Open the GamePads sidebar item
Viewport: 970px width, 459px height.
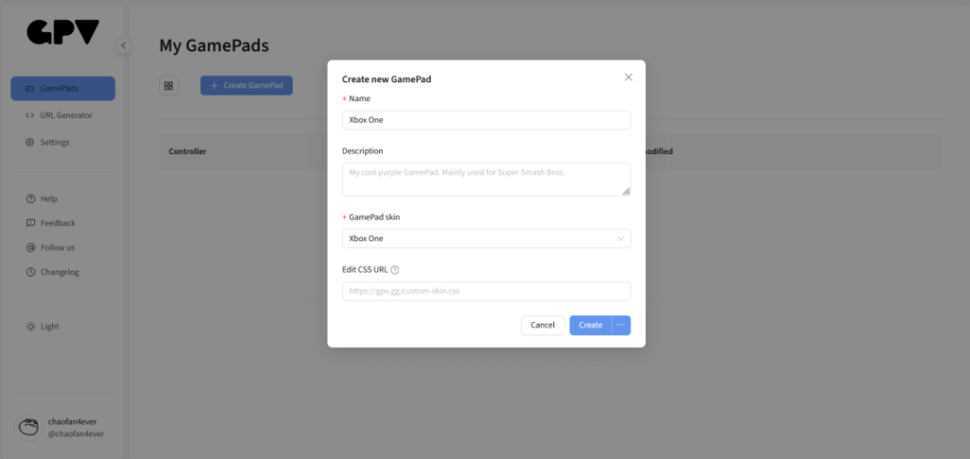(x=63, y=88)
